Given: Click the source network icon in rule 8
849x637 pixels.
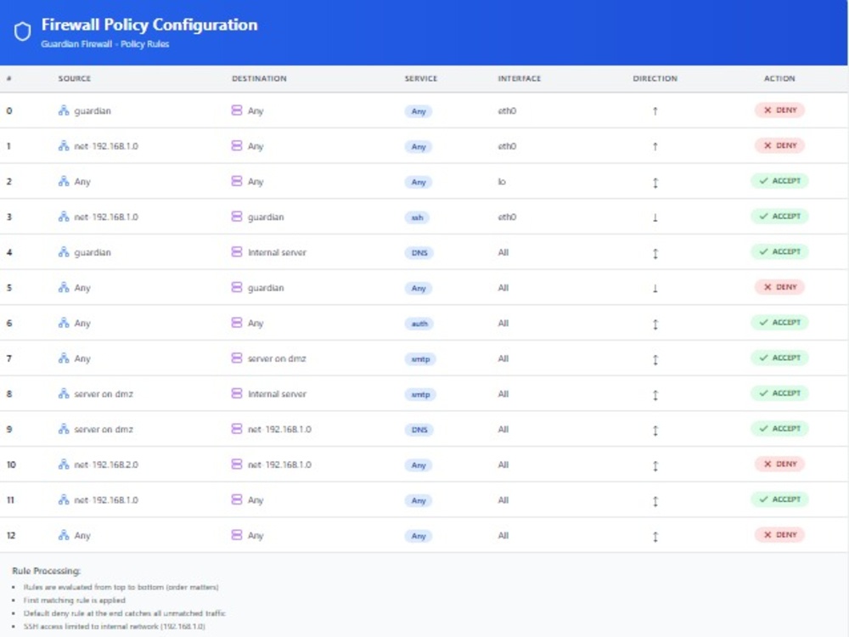Looking at the screenshot, I should [64, 393].
